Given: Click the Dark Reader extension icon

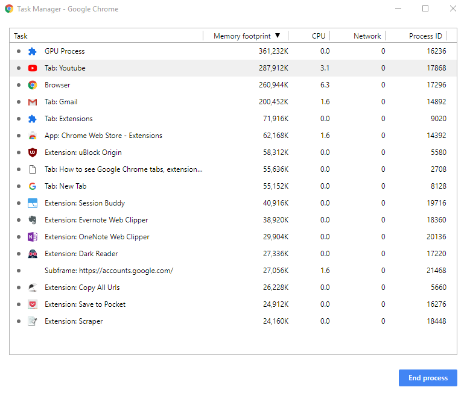Looking at the screenshot, I should (x=33, y=254).
